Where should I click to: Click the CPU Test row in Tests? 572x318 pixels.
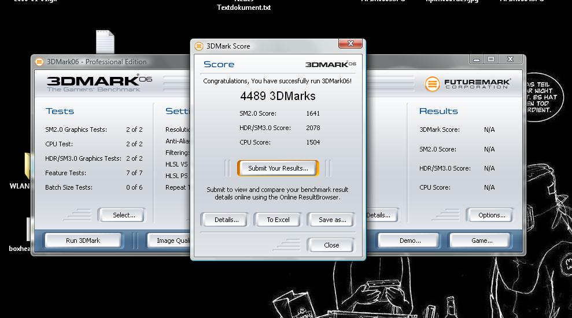tap(94, 144)
